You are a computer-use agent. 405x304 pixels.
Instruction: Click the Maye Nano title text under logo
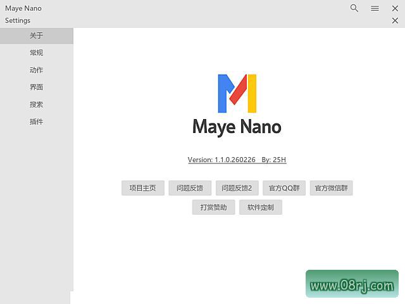[237, 127]
